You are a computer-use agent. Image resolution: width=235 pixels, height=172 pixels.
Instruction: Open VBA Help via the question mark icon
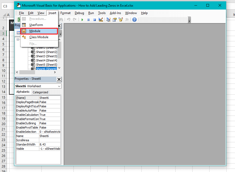pos(134,19)
